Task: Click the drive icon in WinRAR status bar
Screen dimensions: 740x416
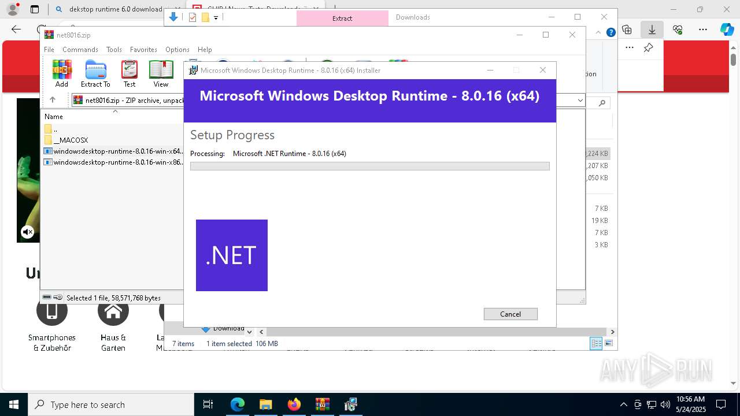Action: [47, 298]
